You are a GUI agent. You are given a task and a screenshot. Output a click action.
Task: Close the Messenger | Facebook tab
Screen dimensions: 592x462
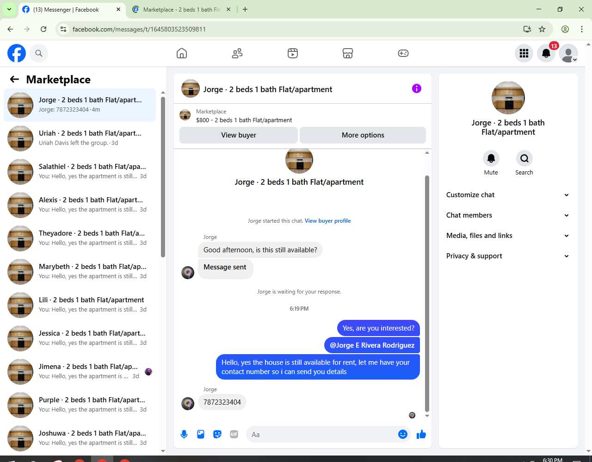(118, 9)
